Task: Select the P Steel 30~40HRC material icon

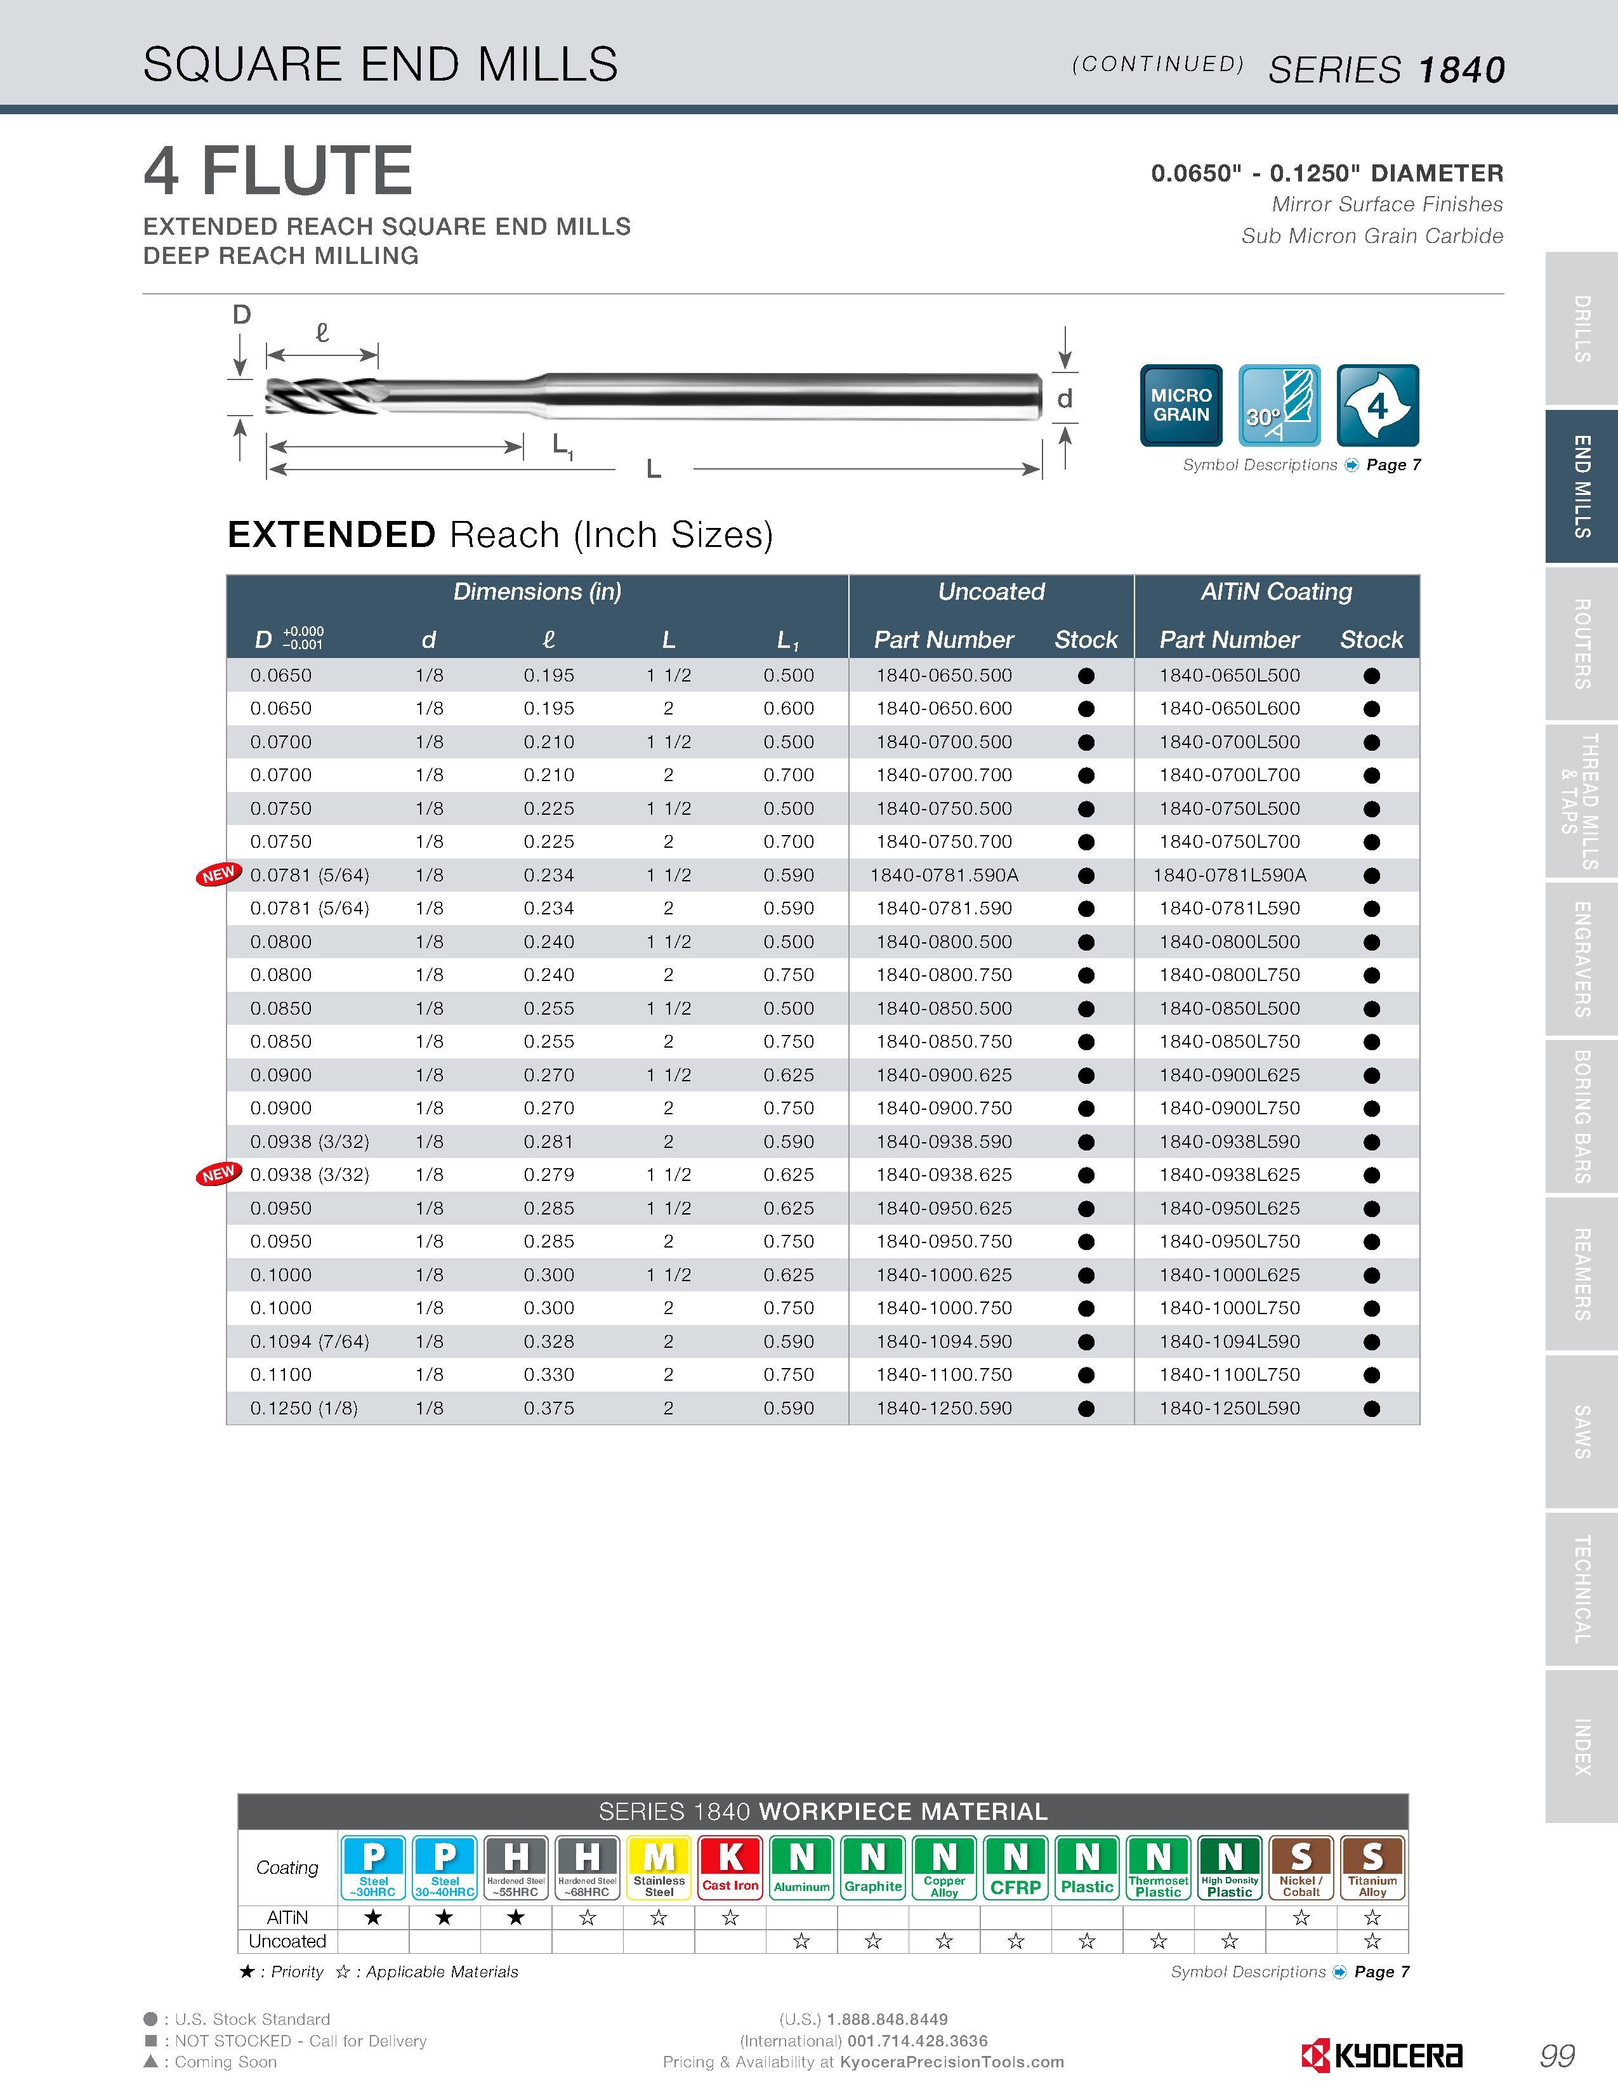Action: click(445, 1867)
